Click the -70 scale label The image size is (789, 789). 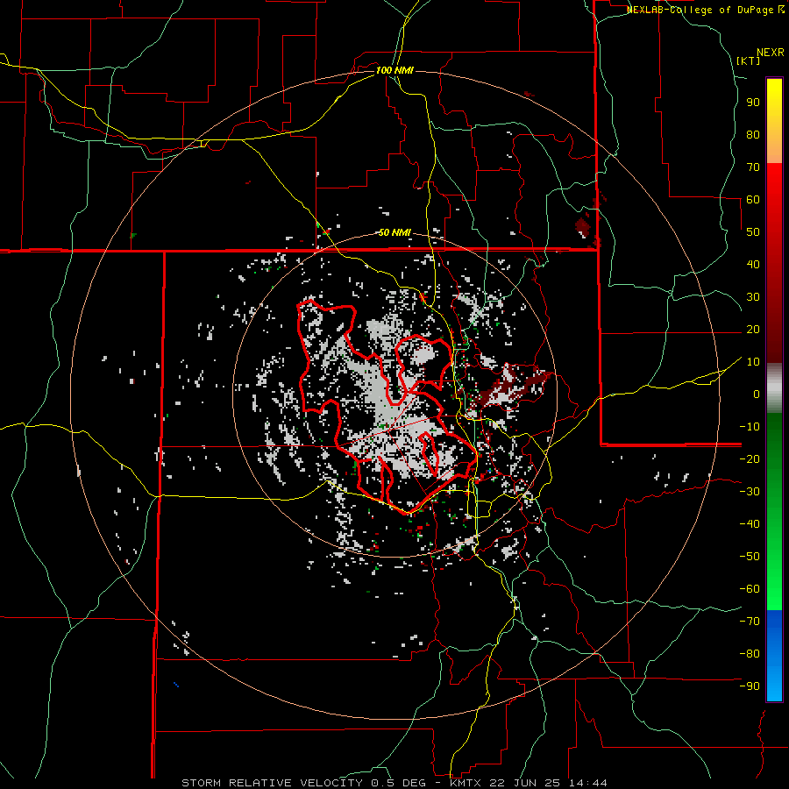click(x=750, y=622)
